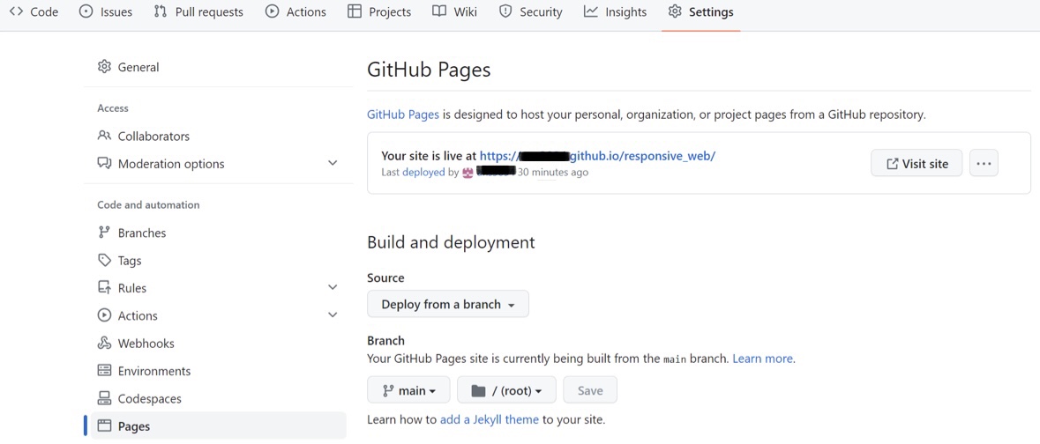Screen dimensions: 1040x444
Task: Click the gear icon next to General
Action: (104, 66)
